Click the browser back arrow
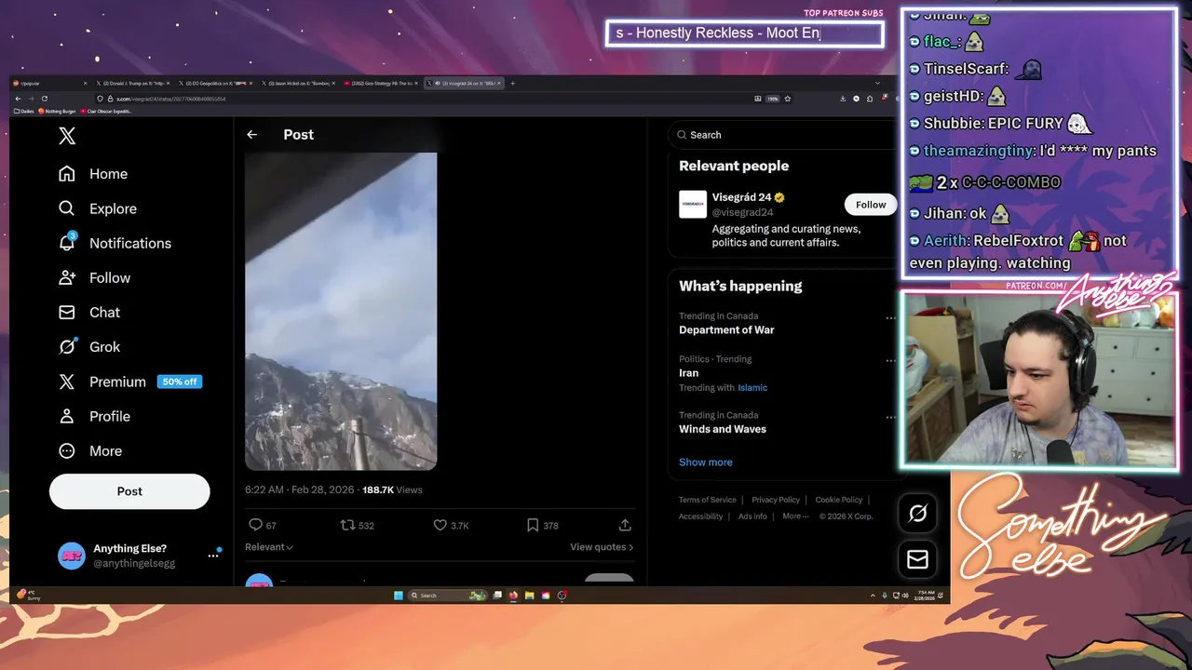The image size is (1192, 670). coord(18,99)
